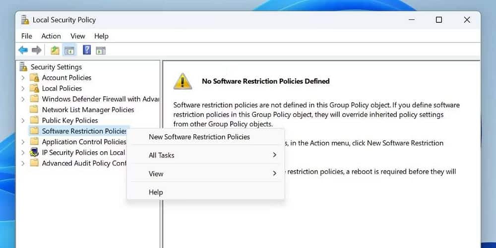Image resolution: width=496 pixels, height=248 pixels.
Task: Click the Account Policies locked folder icon
Action: click(x=34, y=77)
